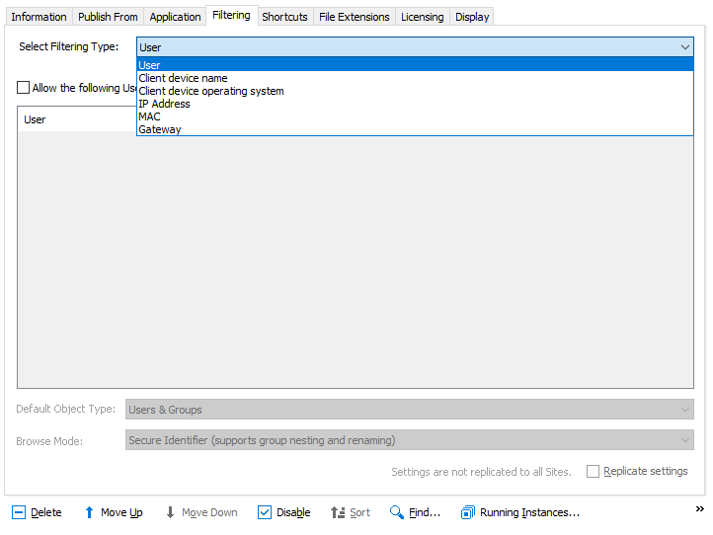Open Running Instances window icon

point(468,512)
